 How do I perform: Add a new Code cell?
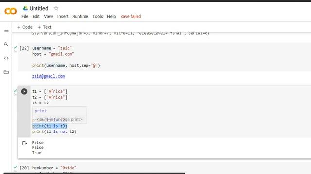[x=25, y=27]
